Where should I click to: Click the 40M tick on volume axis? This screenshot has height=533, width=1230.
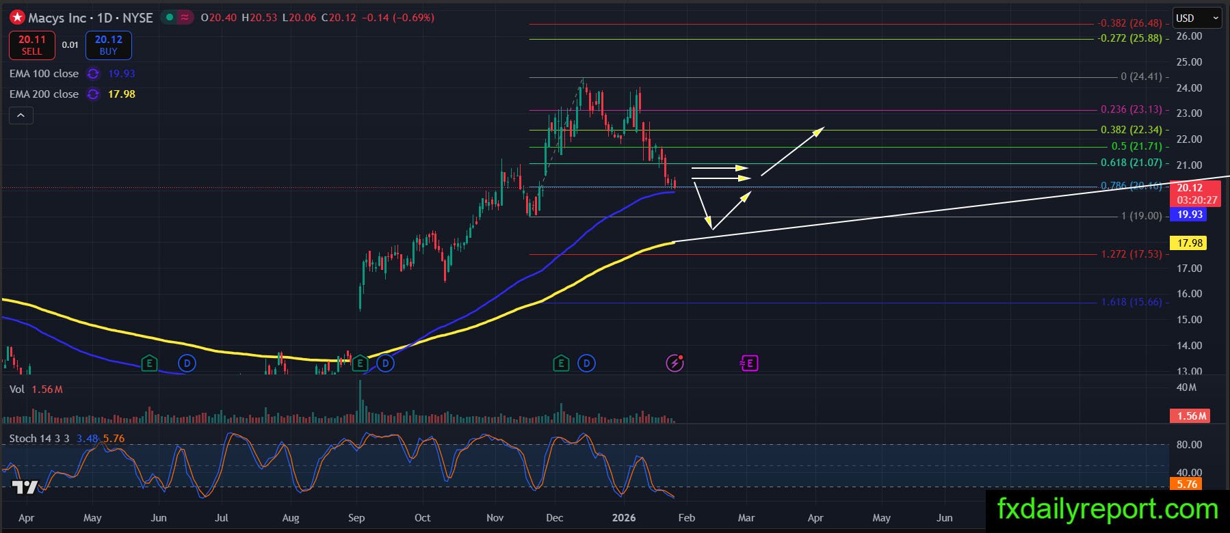1186,387
